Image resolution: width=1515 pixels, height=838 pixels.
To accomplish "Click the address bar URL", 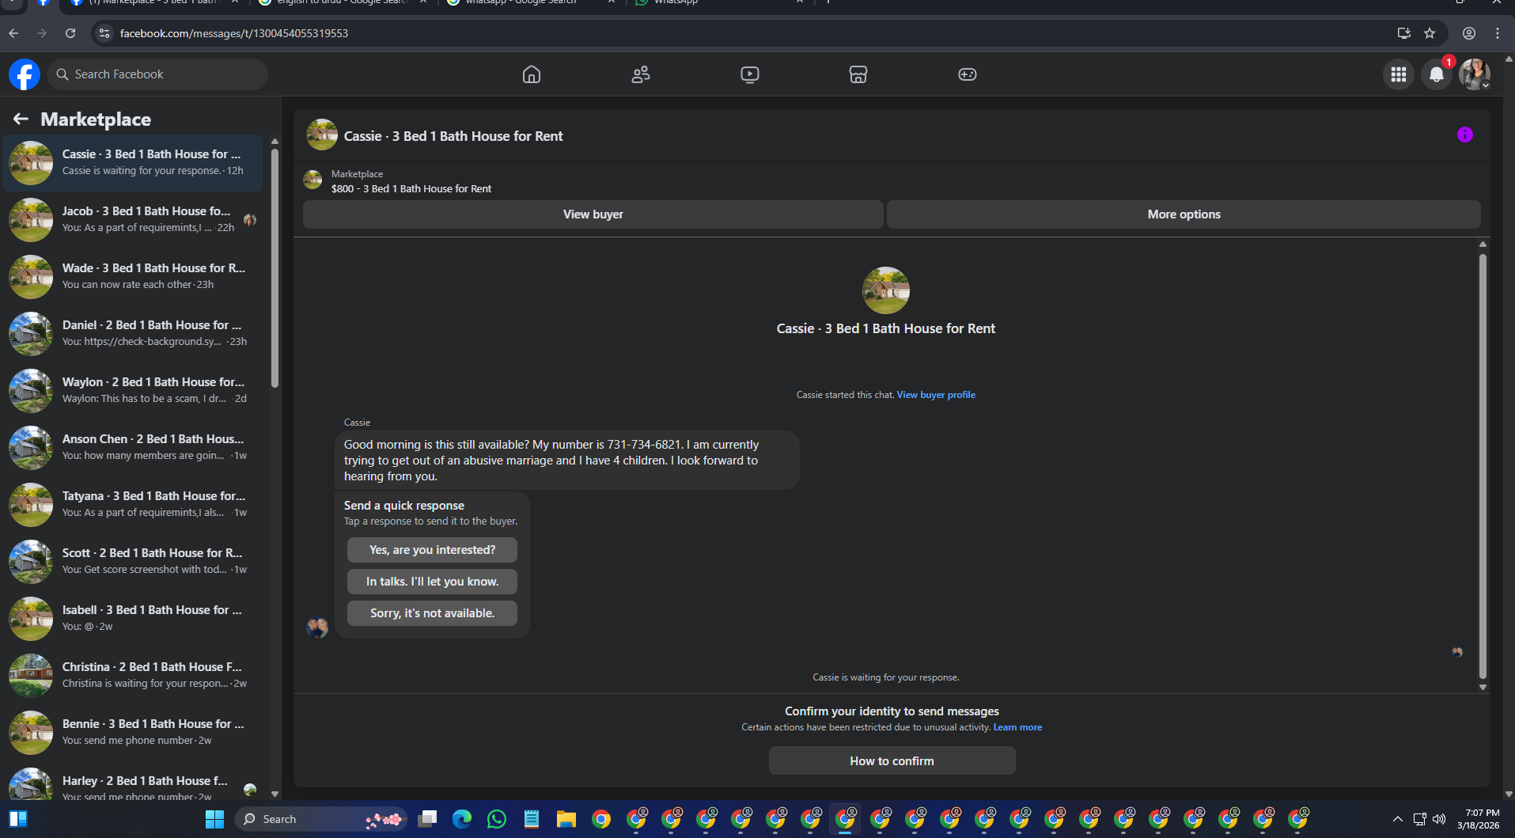I will coord(234,33).
